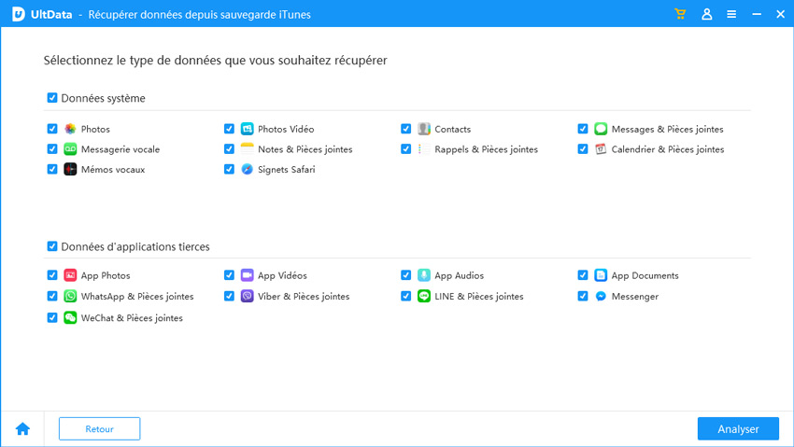This screenshot has width=794, height=447.
Task: Click the Viber app icon
Action: [247, 296]
